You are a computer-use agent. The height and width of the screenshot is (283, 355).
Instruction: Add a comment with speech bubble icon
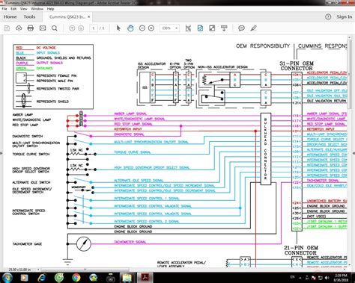pos(241,28)
